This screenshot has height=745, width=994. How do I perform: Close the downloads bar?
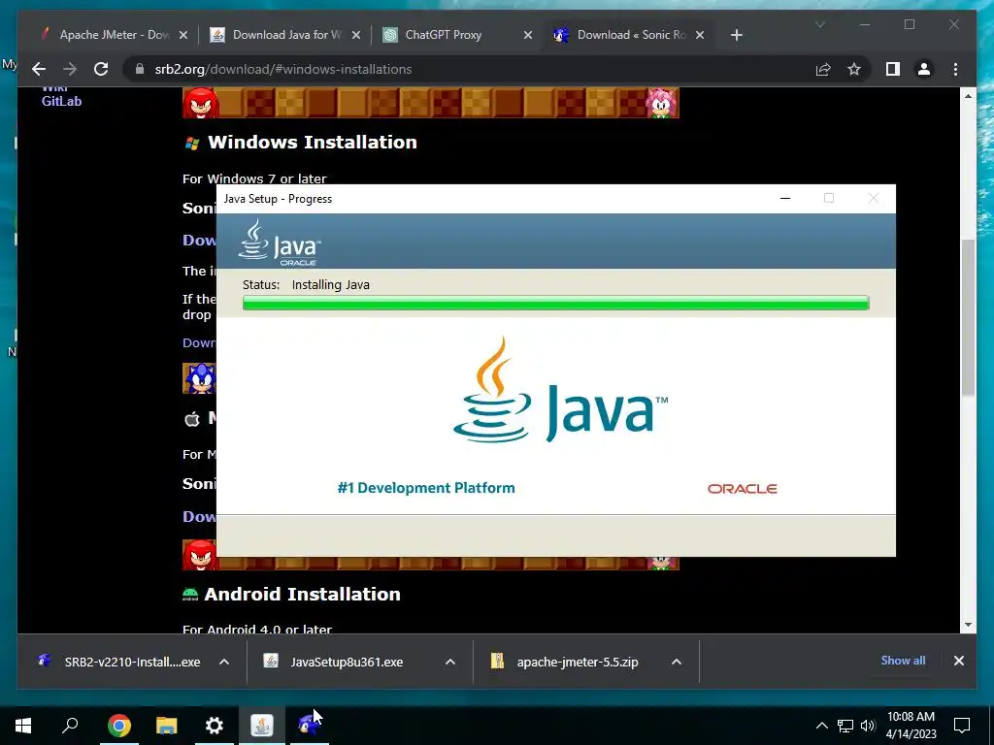pyautogui.click(x=958, y=660)
